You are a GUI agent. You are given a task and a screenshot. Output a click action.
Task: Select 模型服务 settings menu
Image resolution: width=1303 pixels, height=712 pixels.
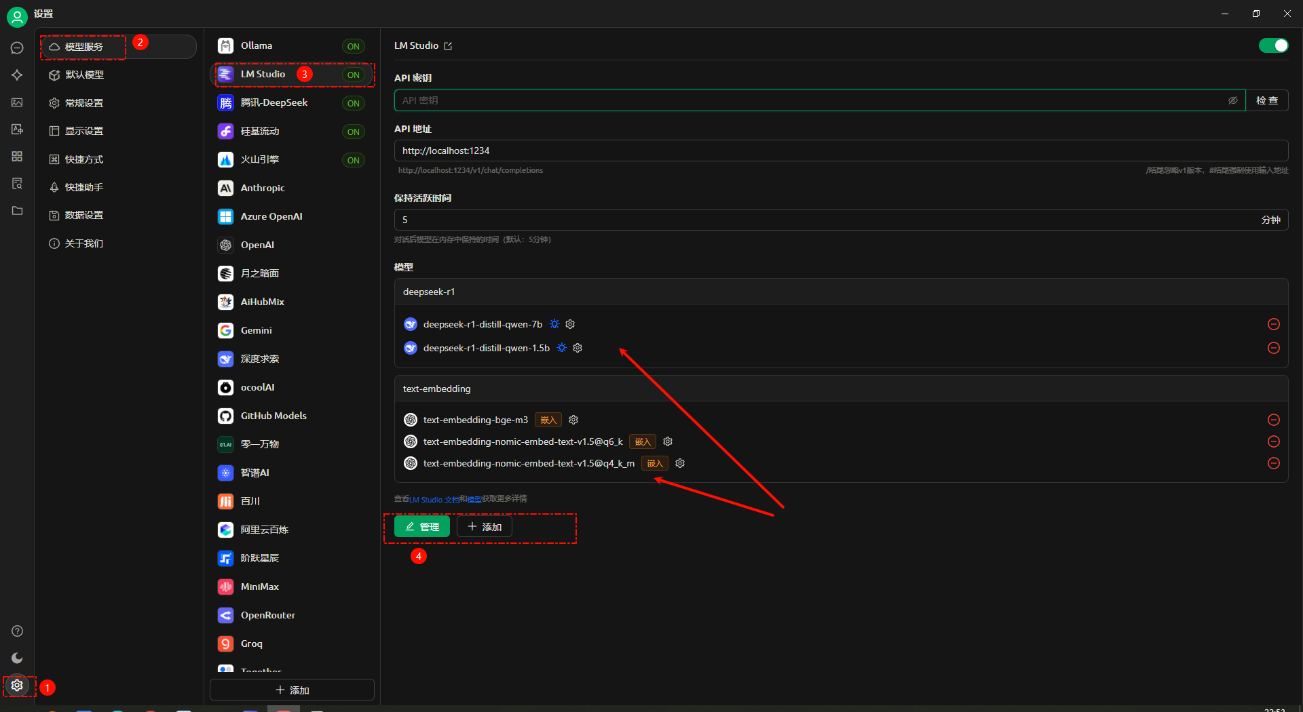(119, 47)
